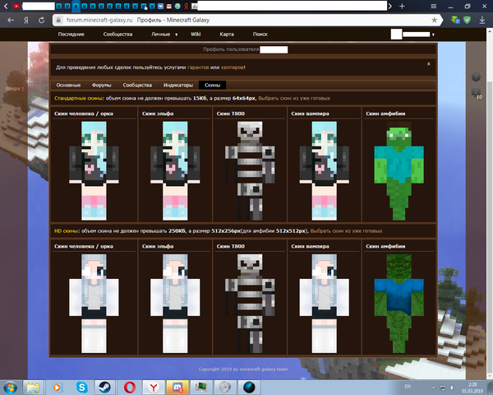
Task: Click standard skins Выбрать скин из уже готовых
Action: pos(294,98)
